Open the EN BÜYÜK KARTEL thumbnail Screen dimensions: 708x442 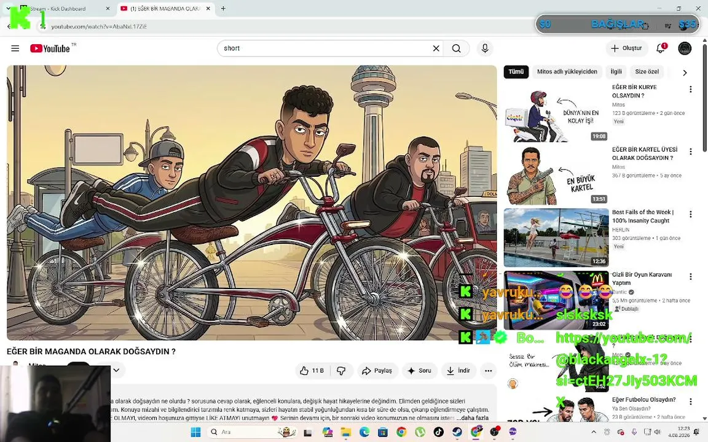point(556,176)
